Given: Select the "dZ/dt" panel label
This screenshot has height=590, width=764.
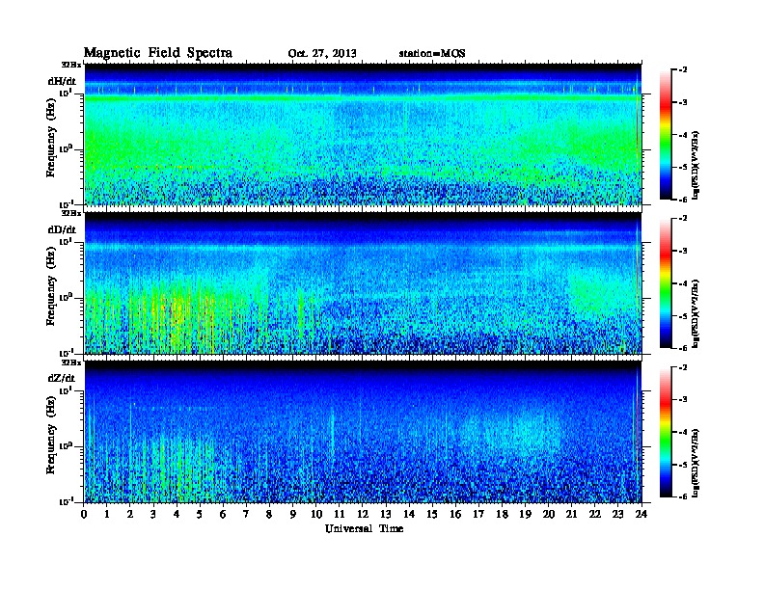Looking at the screenshot, I should (x=62, y=378).
